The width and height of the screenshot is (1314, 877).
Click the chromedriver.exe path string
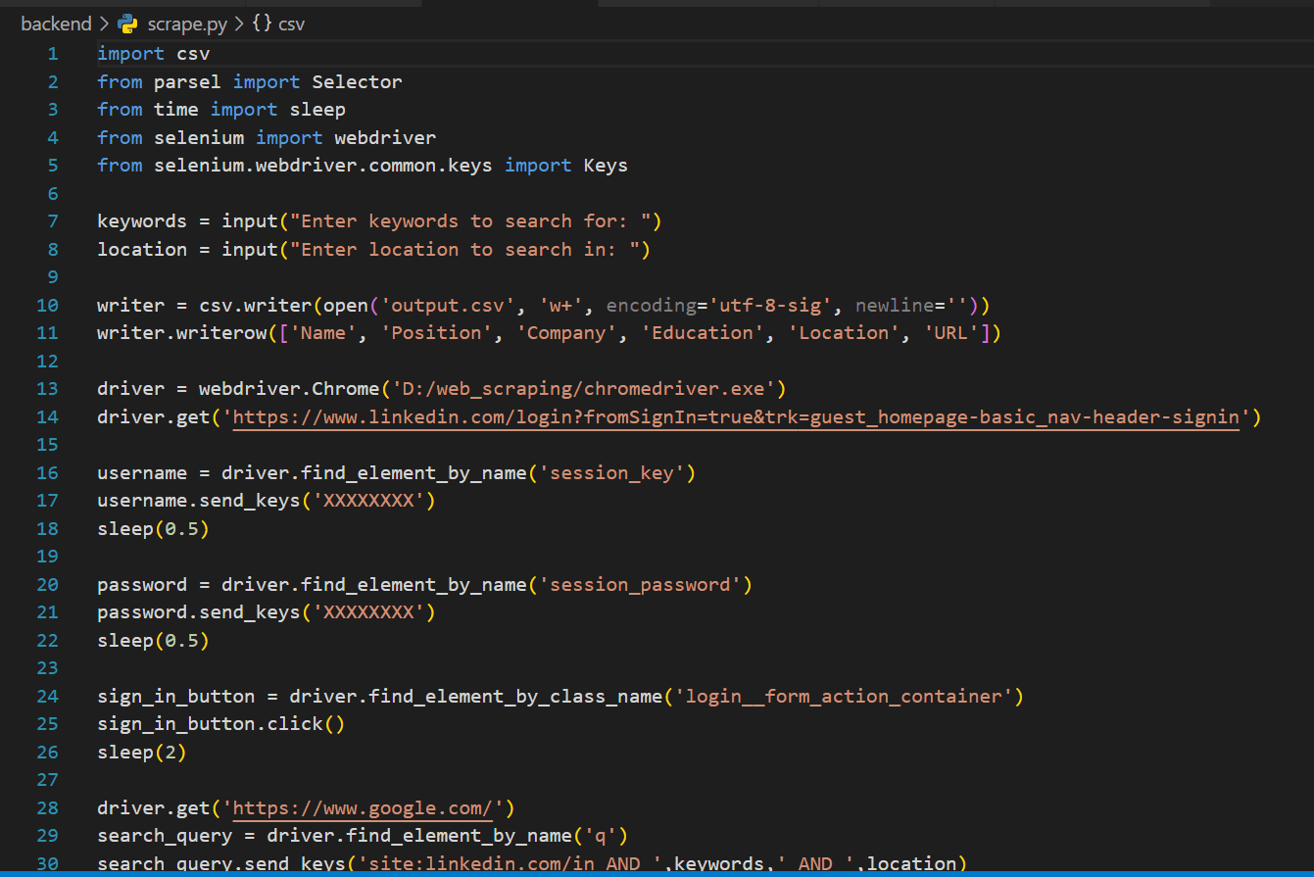[x=583, y=389]
